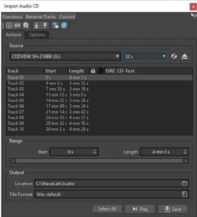Click the Track column header
The height and width of the screenshot is (217, 197).
pos(25,71)
